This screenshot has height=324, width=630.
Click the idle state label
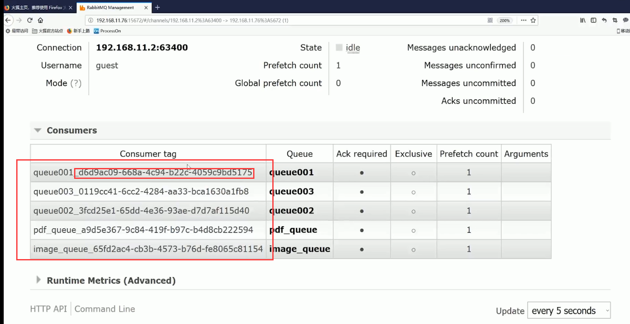point(353,48)
